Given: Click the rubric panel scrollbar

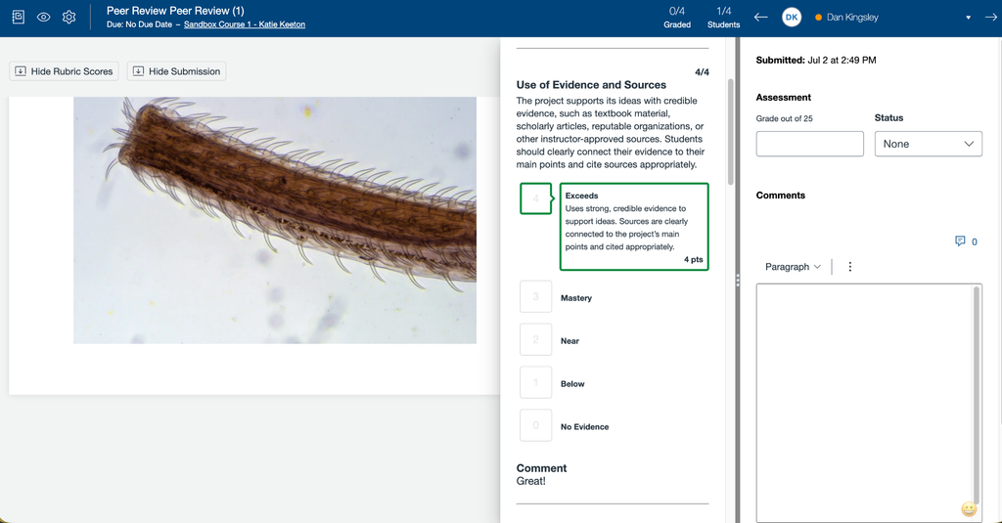Looking at the screenshot, I should [730, 132].
